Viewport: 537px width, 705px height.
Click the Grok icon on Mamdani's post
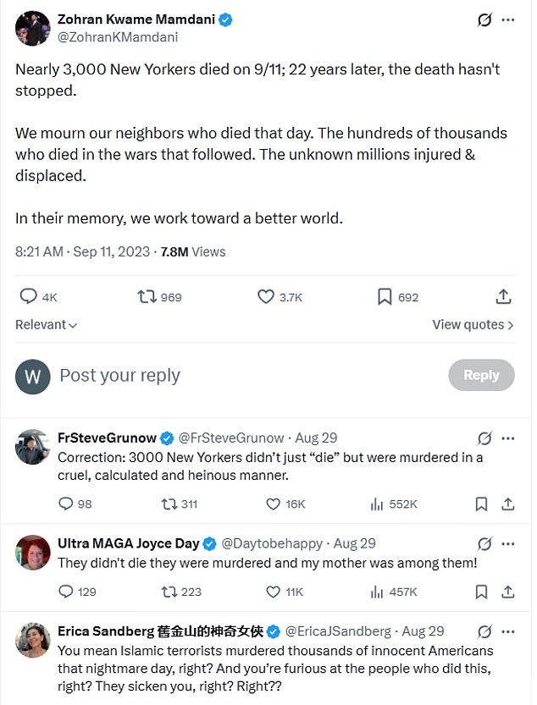(x=484, y=19)
